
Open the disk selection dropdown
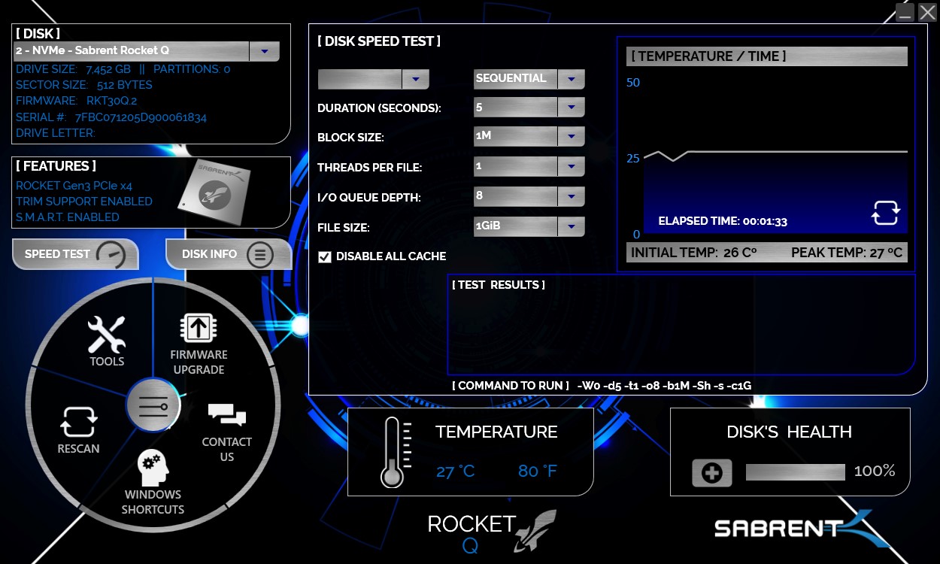pyautogui.click(x=264, y=51)
